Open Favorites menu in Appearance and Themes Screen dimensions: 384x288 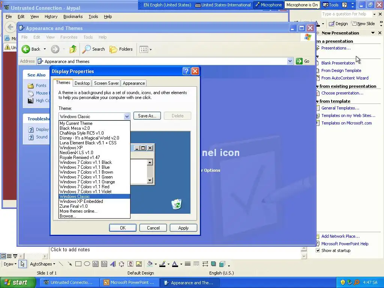point(69,37)
